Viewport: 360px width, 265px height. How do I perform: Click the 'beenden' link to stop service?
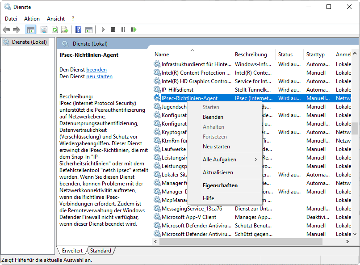point(96,70)
